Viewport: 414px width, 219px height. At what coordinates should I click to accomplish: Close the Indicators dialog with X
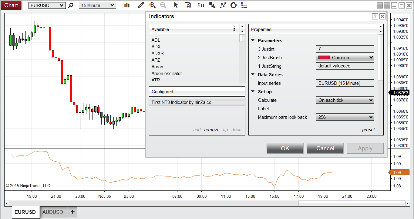point(382,16)
